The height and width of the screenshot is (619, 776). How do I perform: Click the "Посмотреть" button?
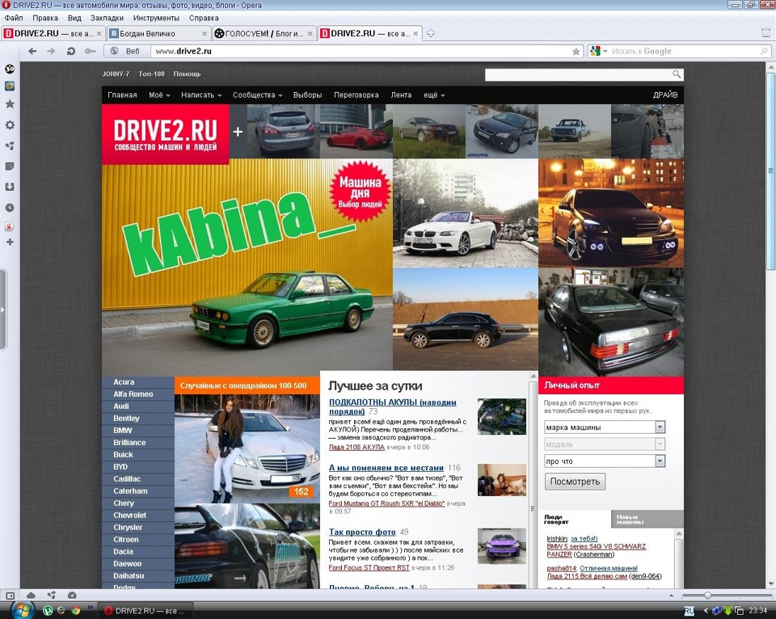[575, 482]
